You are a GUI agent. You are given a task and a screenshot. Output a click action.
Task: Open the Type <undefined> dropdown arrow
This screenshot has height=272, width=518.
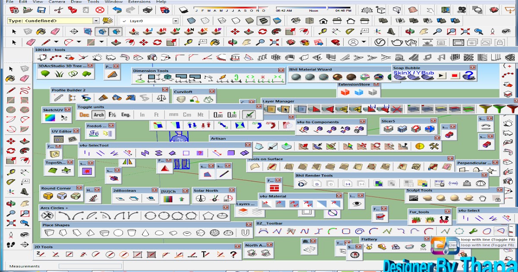click(96, 20)
